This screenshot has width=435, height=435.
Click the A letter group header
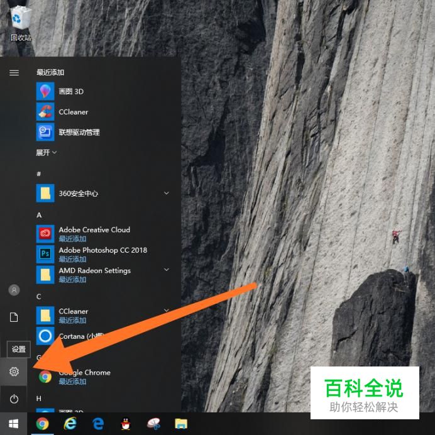click(x=39, y=215)
